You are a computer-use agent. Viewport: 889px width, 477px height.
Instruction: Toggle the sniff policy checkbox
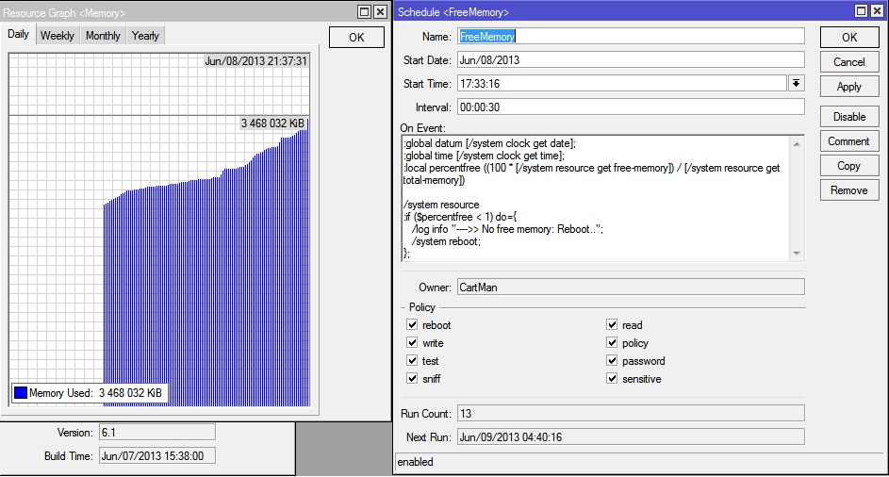[412, 378]
